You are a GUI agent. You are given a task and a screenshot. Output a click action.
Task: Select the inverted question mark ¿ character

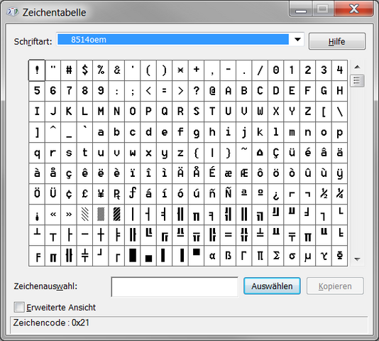(276, 194)
